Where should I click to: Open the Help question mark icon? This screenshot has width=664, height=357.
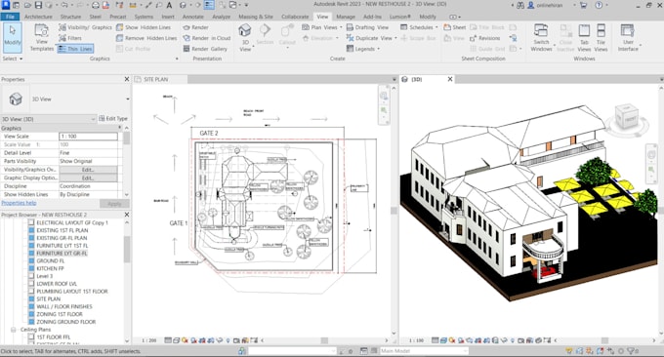click(x=599, y=5)
